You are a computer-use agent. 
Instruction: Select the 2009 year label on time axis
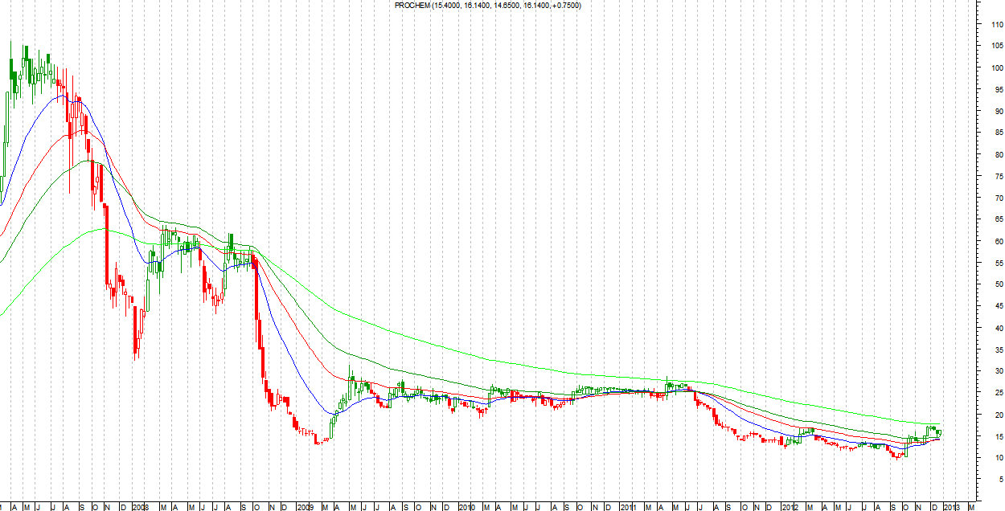305,507
